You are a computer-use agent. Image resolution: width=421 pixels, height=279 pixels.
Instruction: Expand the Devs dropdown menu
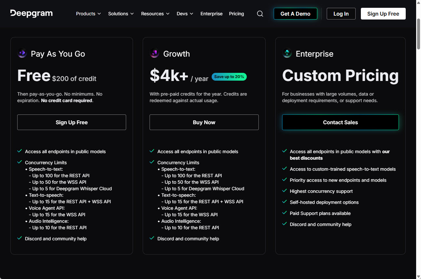185,14
